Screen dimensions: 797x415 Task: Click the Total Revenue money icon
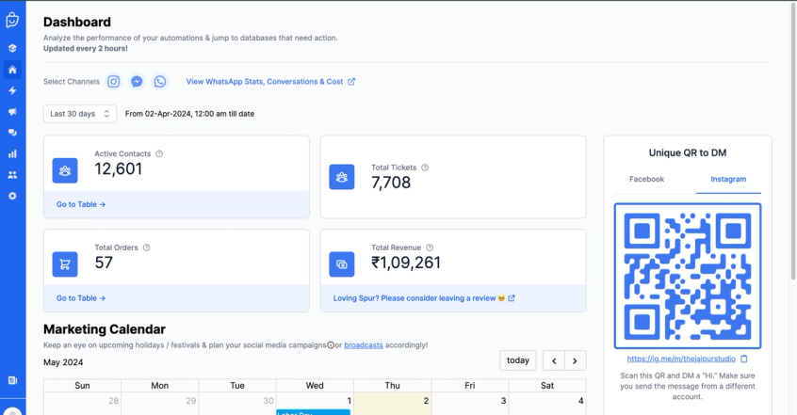pos(342,264)
